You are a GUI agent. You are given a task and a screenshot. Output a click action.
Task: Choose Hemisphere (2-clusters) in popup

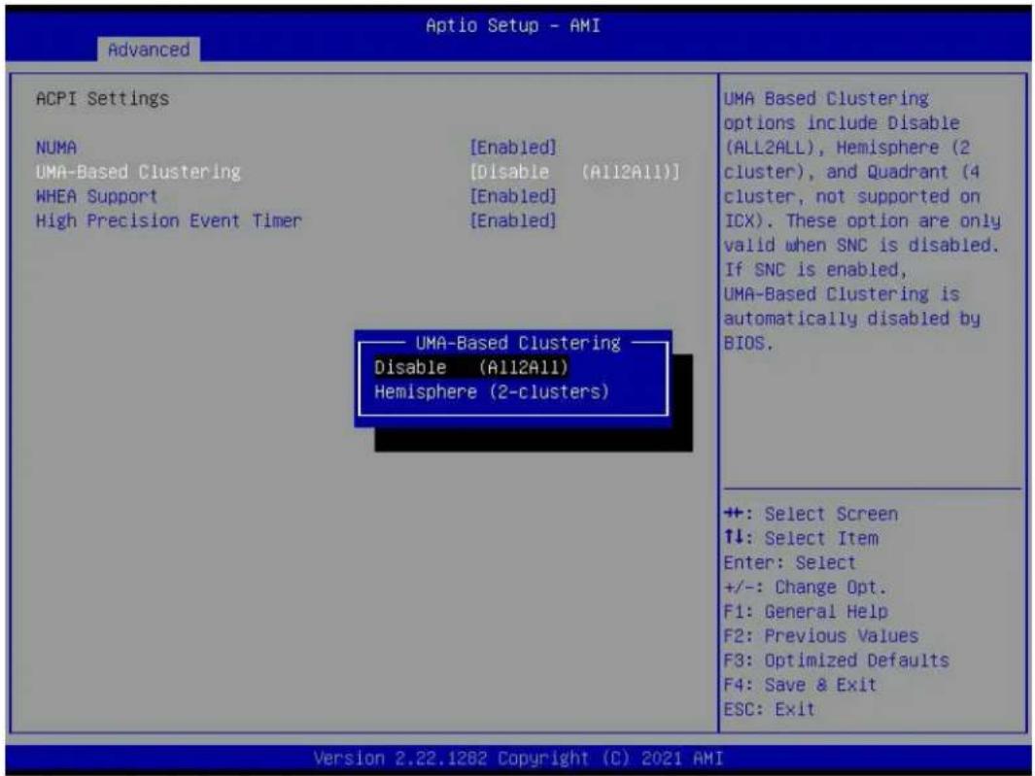492,392
